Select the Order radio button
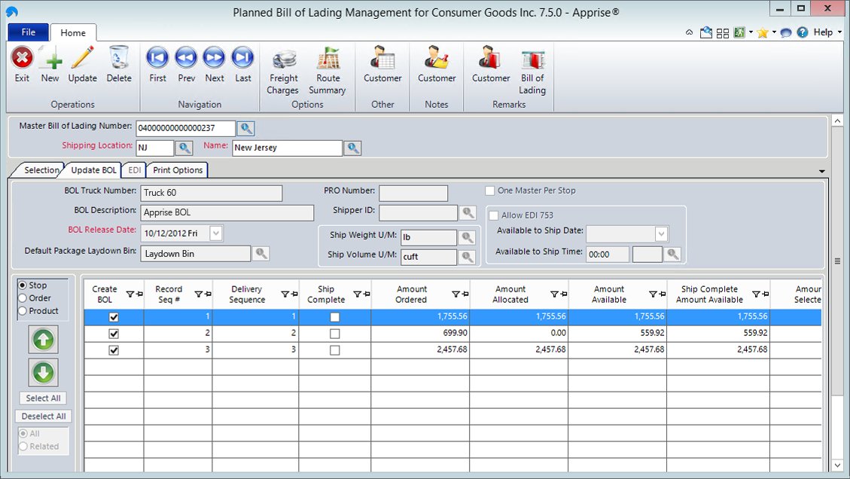The height and width of the screenshot is (479, 850). pos(23,297)
